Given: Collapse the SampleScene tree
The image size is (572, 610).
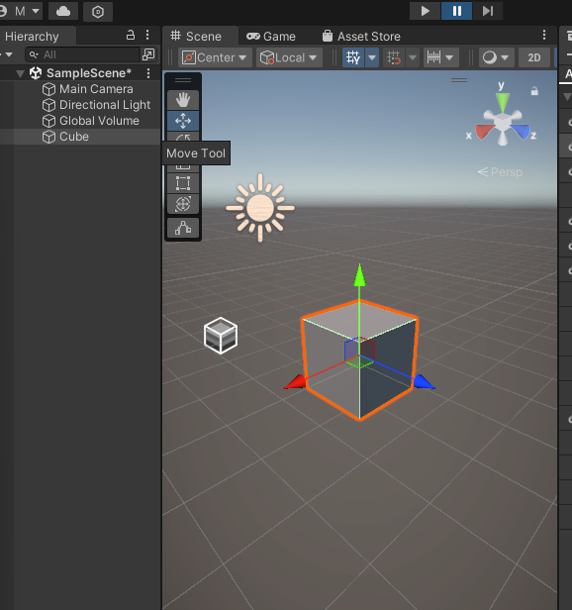Looking at the screenshot, I should pos(20,73).
